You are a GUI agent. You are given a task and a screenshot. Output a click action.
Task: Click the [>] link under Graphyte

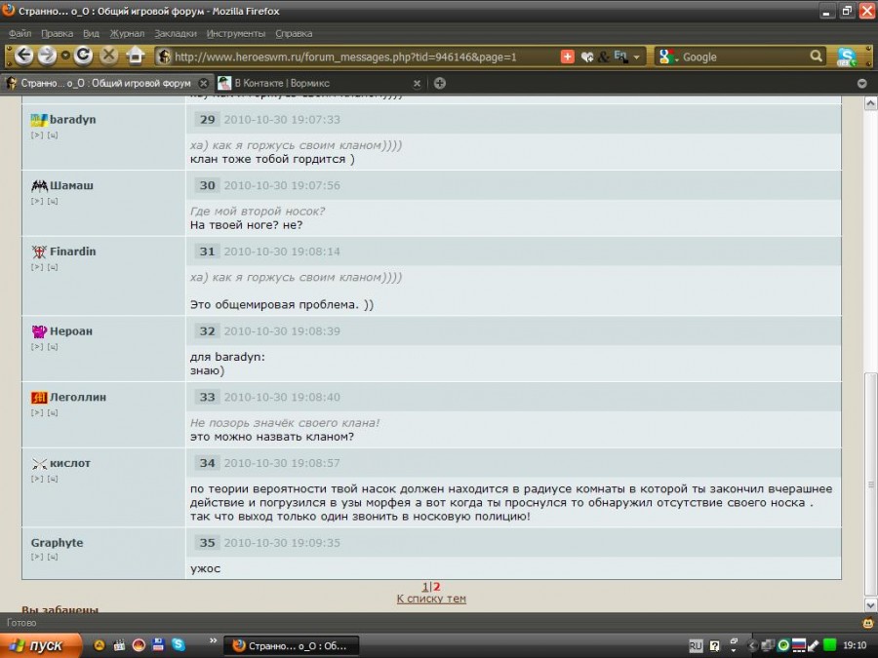[37, 557]
